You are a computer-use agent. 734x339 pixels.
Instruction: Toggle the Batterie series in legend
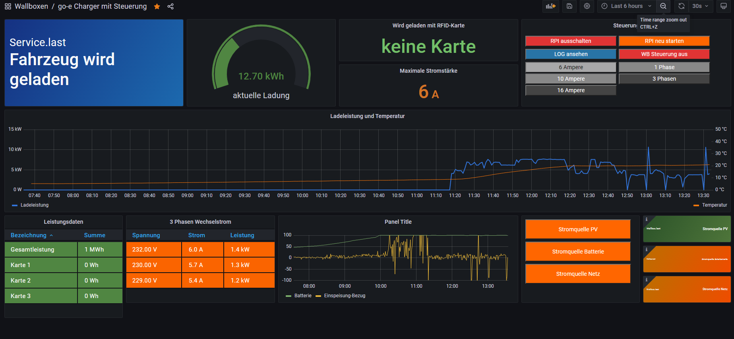[302, 296]
